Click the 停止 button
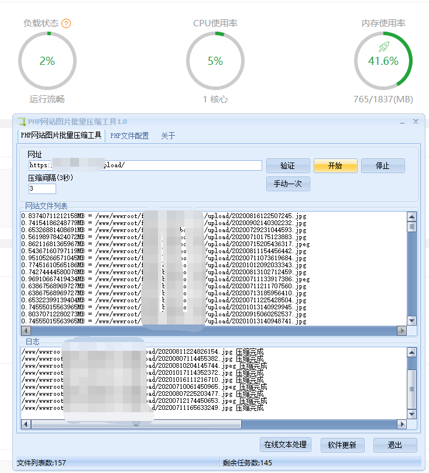This screenshot has height=473, width=429. point(383,165)
